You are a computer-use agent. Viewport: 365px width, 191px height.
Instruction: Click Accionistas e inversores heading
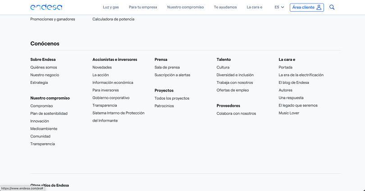coord(115,59)
